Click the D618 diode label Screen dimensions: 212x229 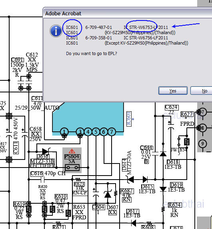173,162
